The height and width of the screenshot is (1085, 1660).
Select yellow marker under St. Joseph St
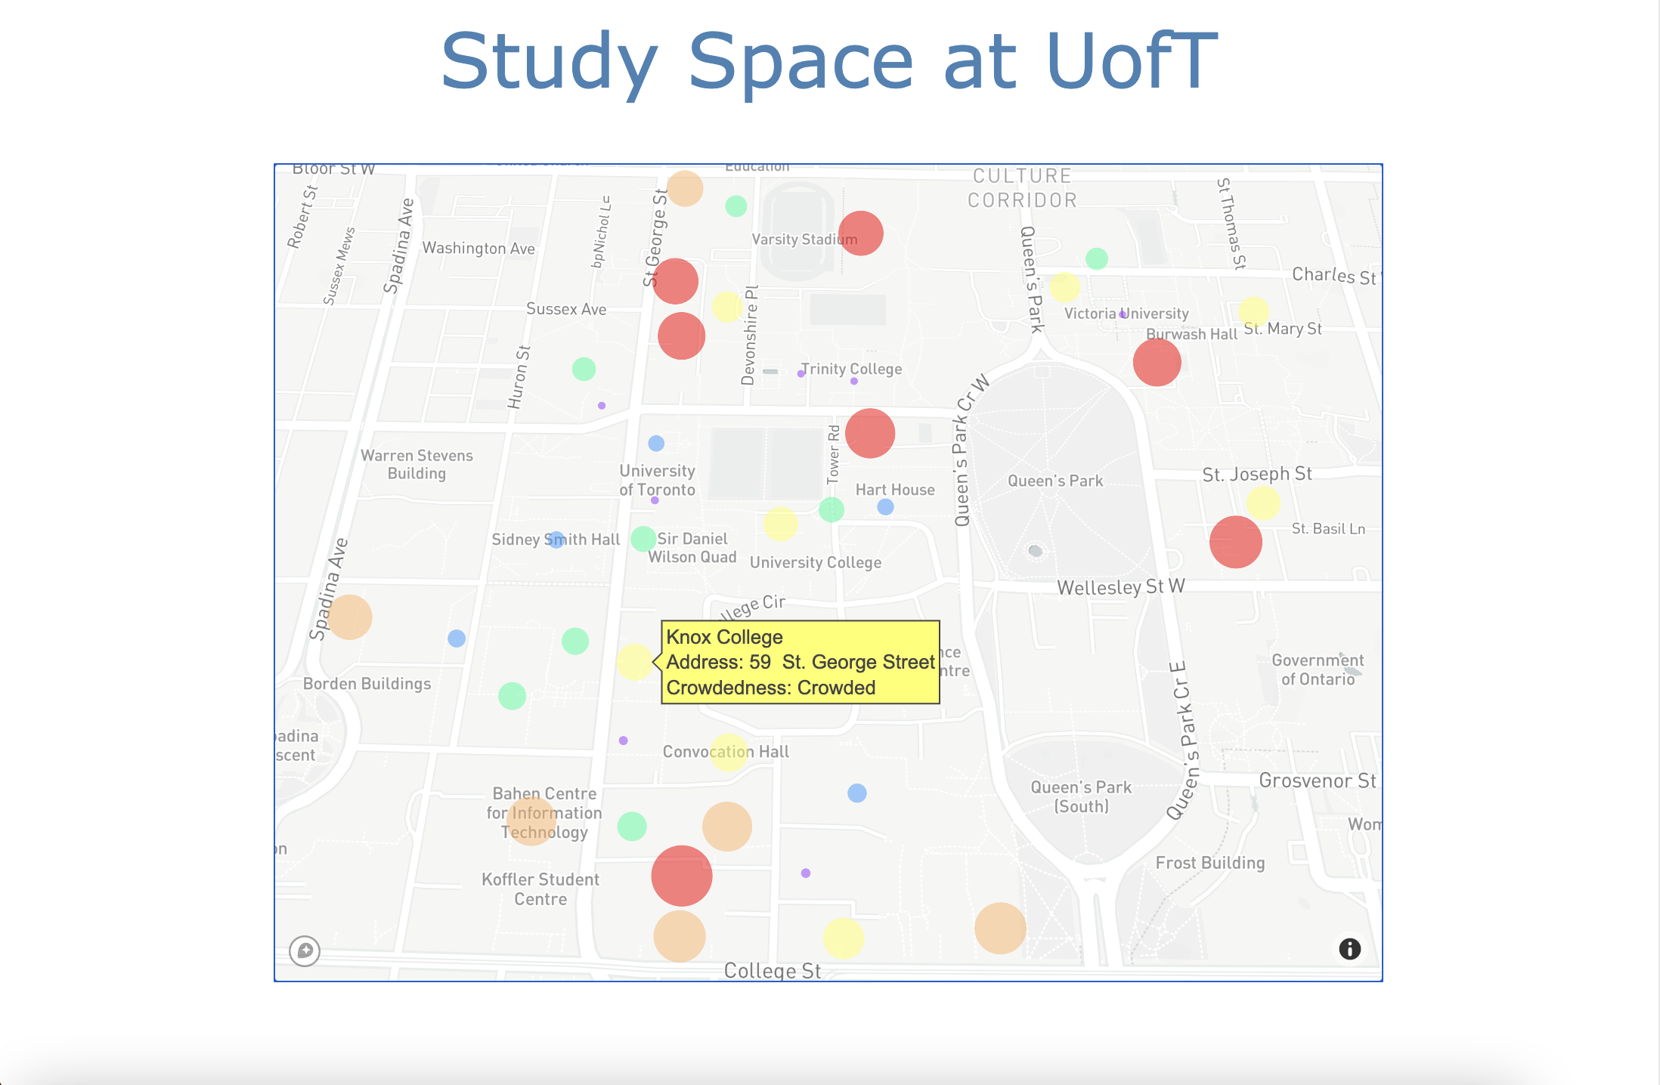(x=1262, y=503)
